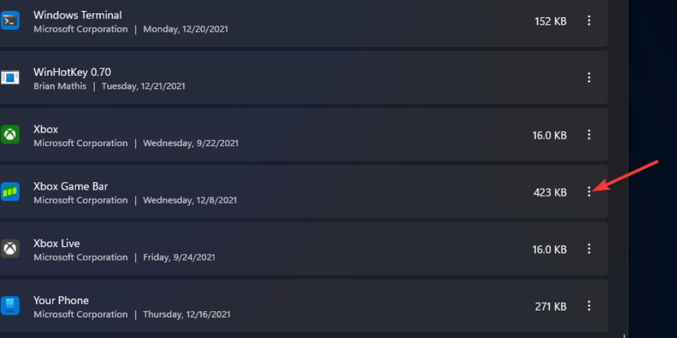Open more options for Windows Terminal
This screenshot has height=338, width=677.
589,21
